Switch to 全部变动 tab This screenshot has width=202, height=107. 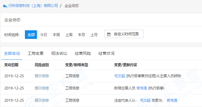coord(12,53)
